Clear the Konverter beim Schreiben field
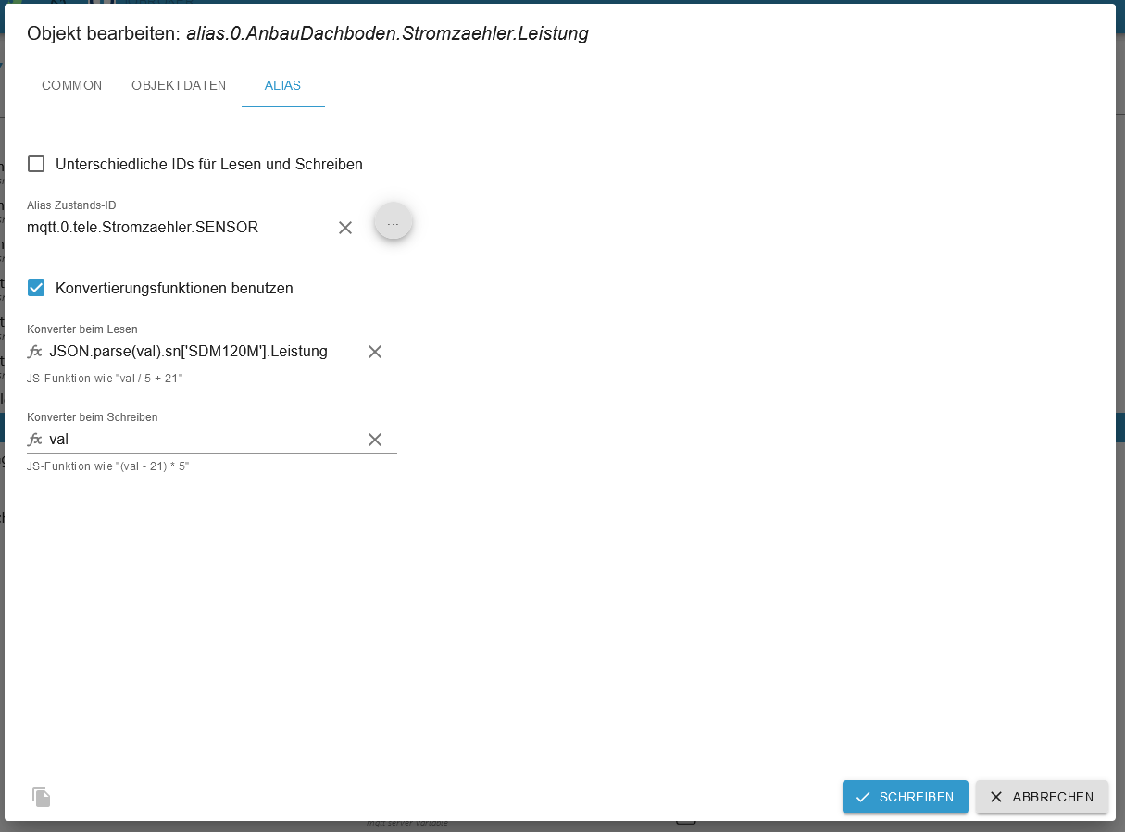This screenshot has height=832, width=1125. click(375, 440)
